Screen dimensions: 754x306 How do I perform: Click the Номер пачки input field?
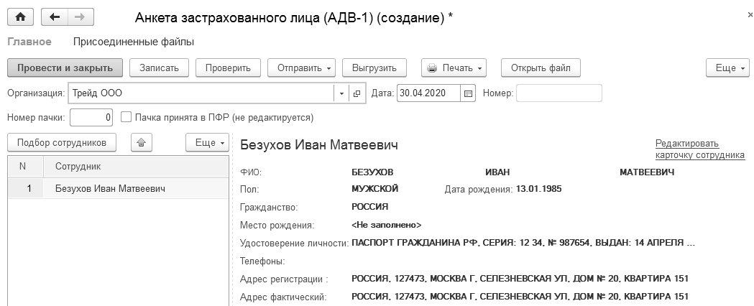[91, 116]
